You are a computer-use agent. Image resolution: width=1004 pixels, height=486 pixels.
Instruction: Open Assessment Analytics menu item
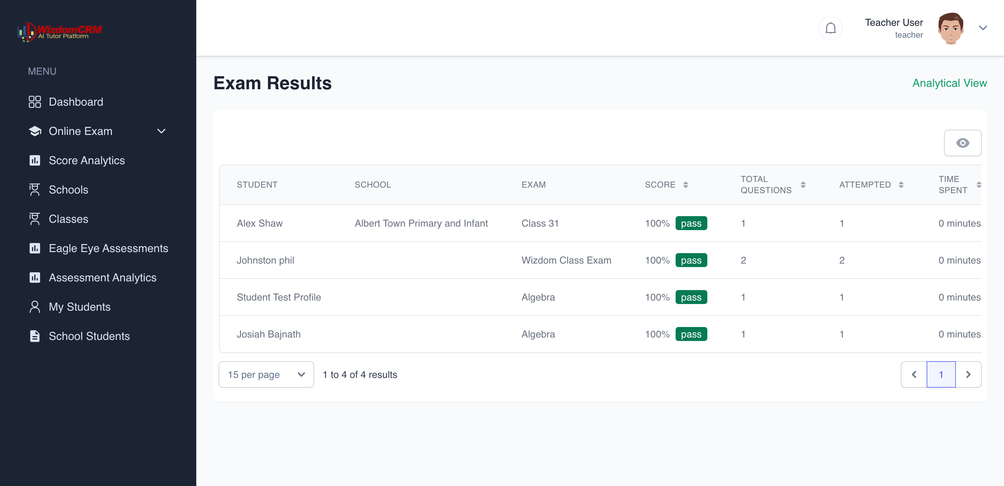[x=102, y=278]
